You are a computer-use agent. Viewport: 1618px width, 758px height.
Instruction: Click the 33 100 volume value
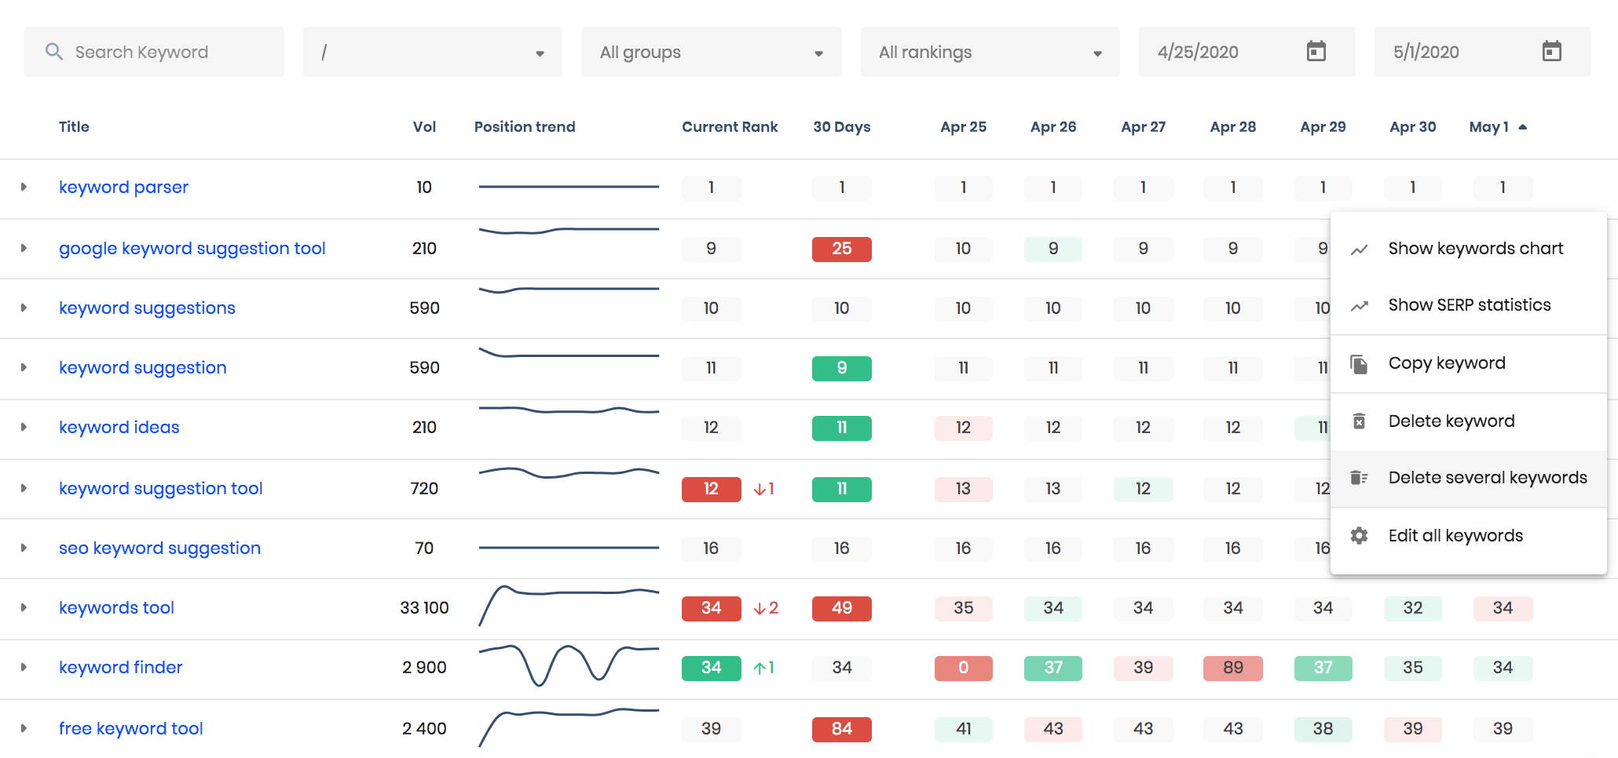click(x=424, y=608)
